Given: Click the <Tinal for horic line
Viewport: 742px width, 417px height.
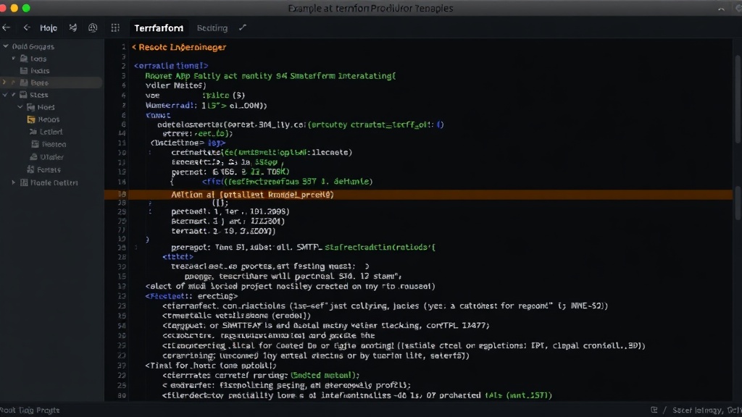Looking at the screenshot, I should point(211,366).
